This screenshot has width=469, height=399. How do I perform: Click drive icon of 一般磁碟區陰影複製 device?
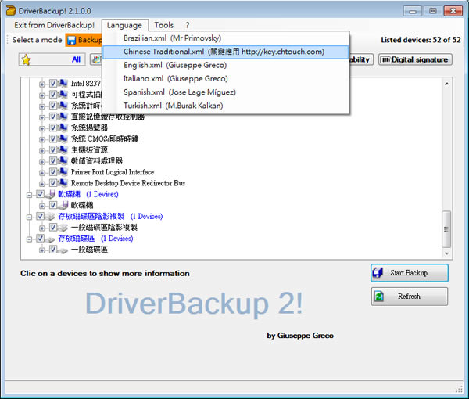point(63,228)
